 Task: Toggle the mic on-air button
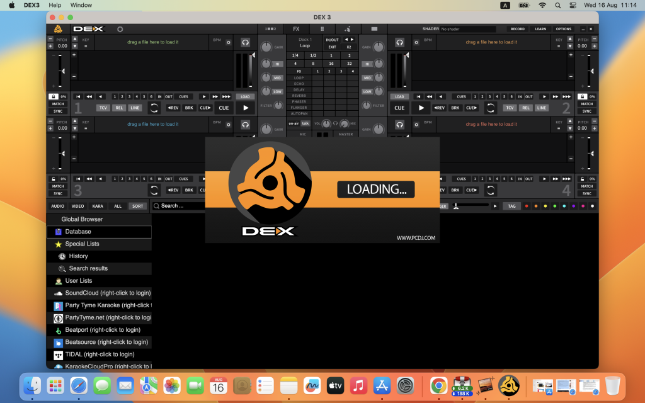[294, 123]
